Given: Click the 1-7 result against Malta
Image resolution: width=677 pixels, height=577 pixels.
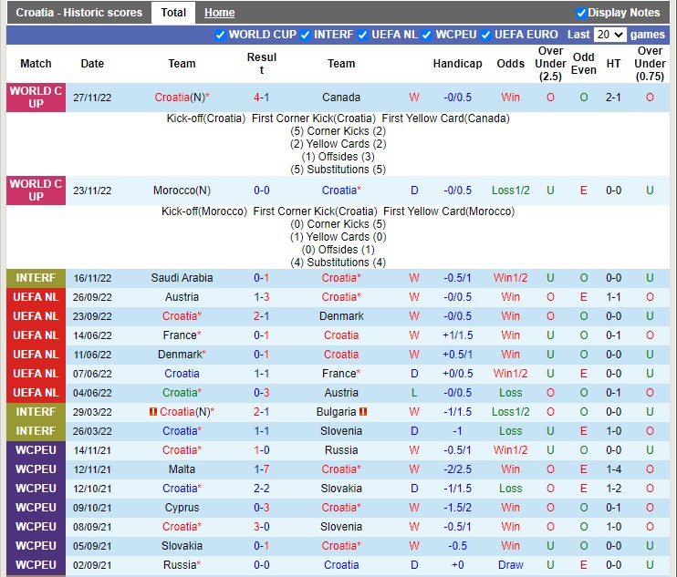Looking at the screenshot, I should tap(261, 469).
